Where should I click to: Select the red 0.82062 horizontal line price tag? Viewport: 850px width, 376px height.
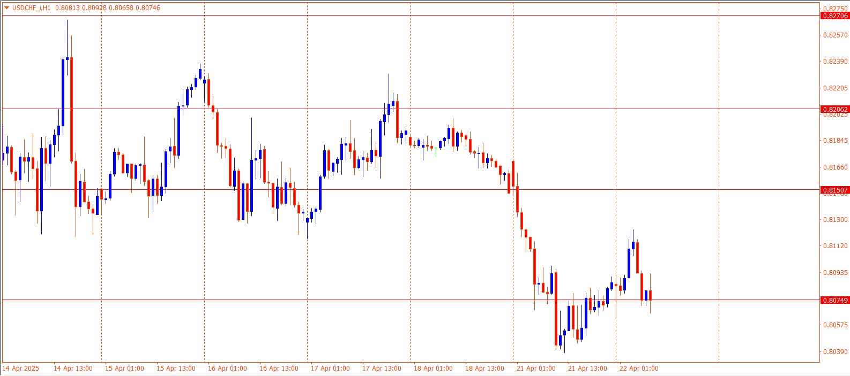point(835,109)
